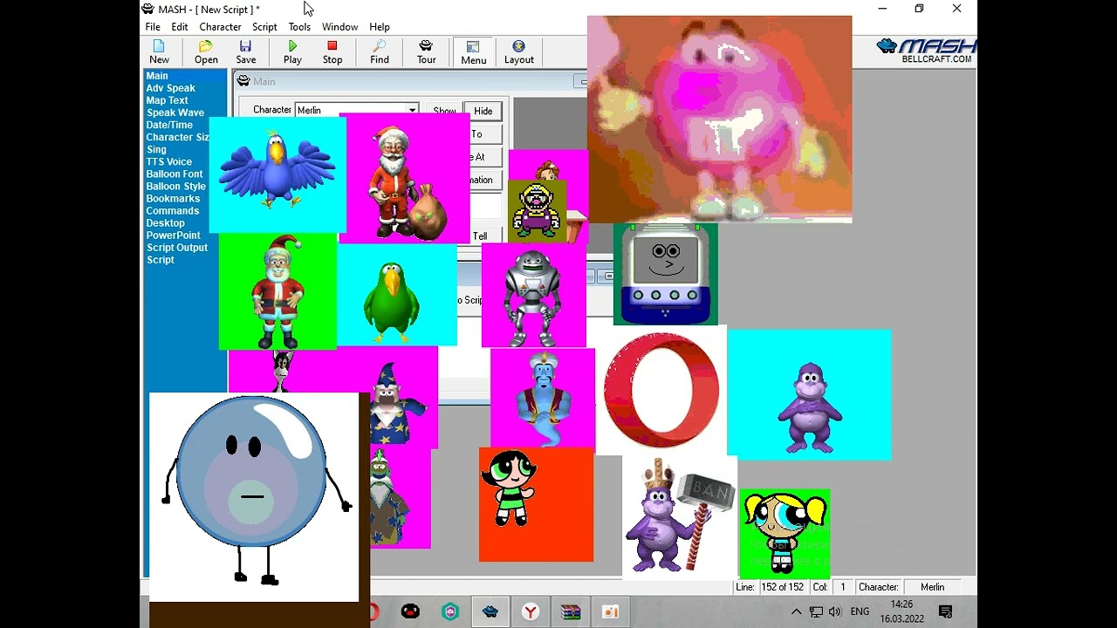Screen dimensions: 1117x628
Task: Open the MASH taskbar icon
Action: (x=490, y=612)
